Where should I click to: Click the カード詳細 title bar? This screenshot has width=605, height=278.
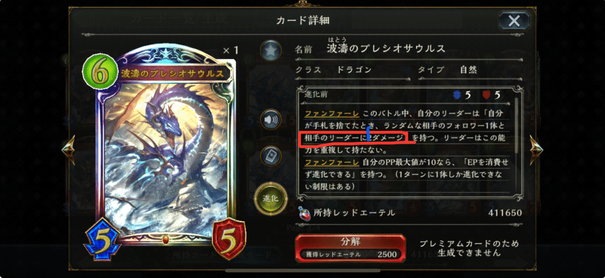point(302,21)
